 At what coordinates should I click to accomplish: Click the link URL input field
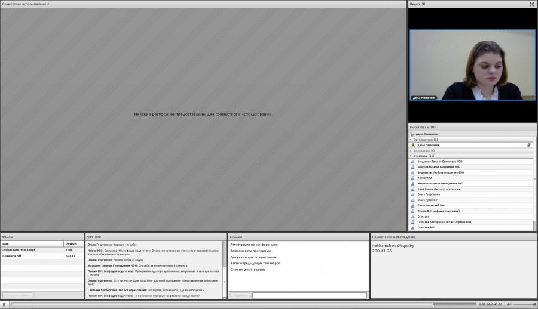(x=310, y=295)
